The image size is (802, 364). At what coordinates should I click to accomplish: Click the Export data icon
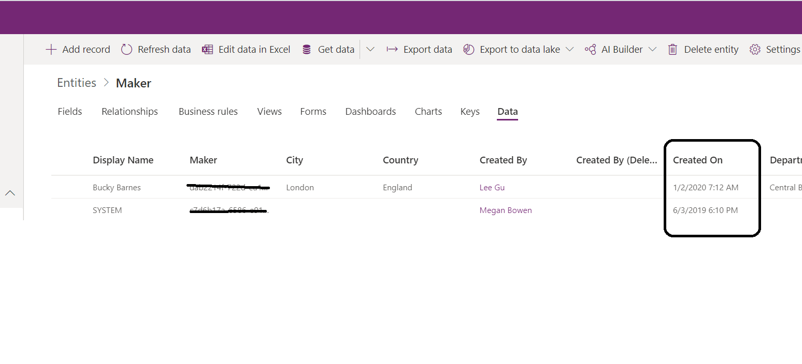click(392, 49)
